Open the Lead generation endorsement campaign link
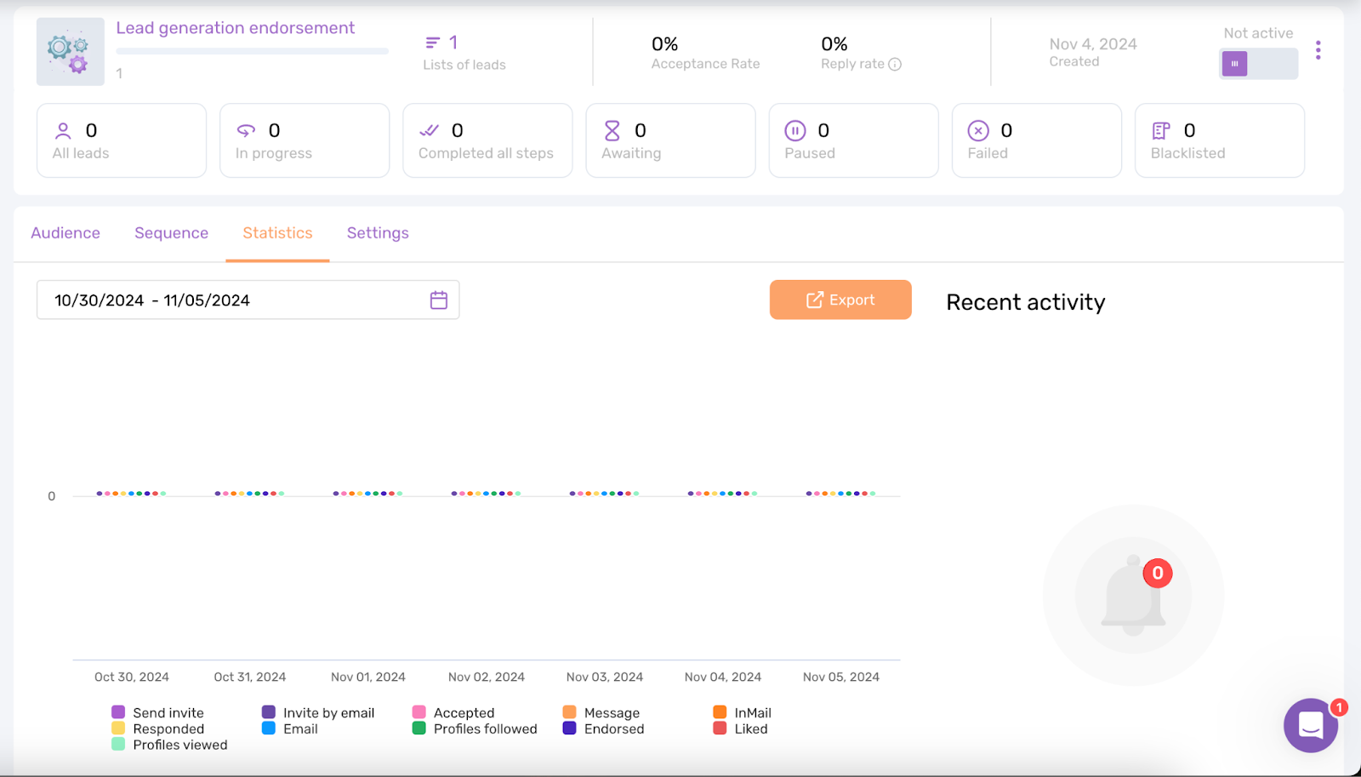Image resolution: width=1361 pixels, height=777 pixels. pos(236,27)
